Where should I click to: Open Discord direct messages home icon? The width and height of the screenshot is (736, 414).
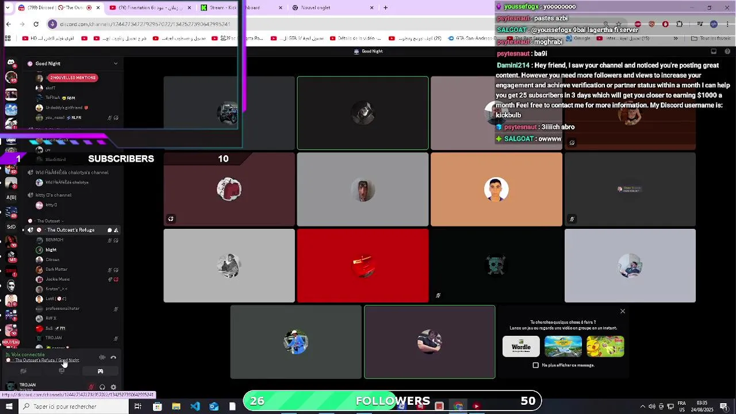click(x=10, y=63)
